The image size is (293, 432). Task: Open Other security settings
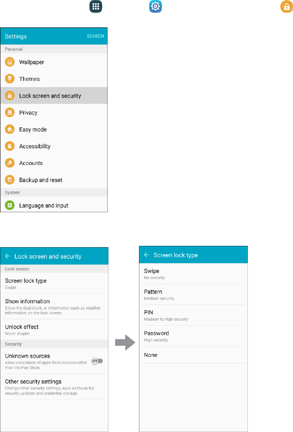coord(54,387)
